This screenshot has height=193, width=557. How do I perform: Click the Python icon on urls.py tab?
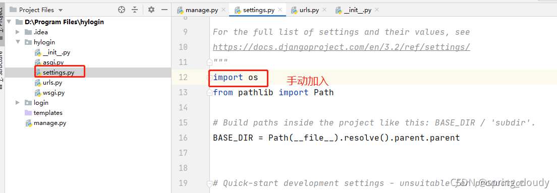(294, 10)
